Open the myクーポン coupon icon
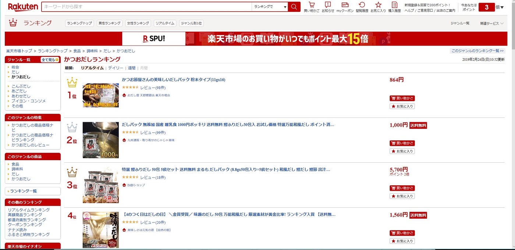515x250 pixels. [345, 7]
